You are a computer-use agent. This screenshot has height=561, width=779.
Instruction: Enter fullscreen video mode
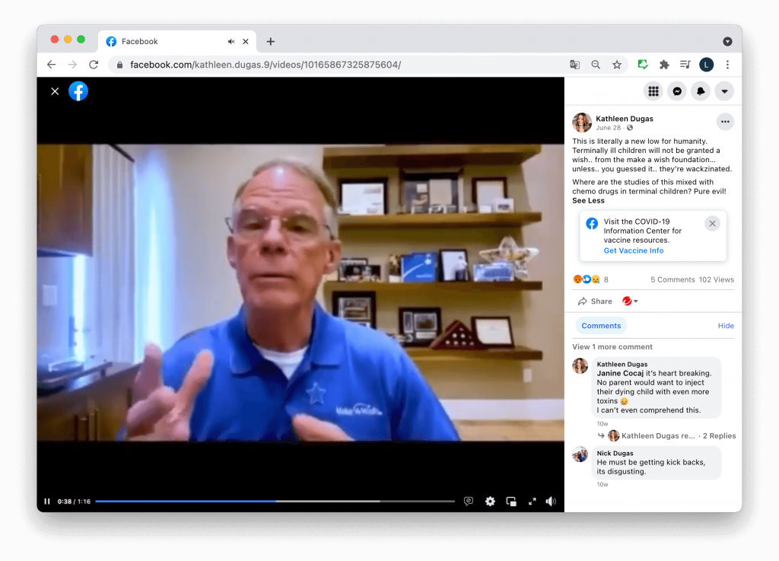(x=532, y=501)
